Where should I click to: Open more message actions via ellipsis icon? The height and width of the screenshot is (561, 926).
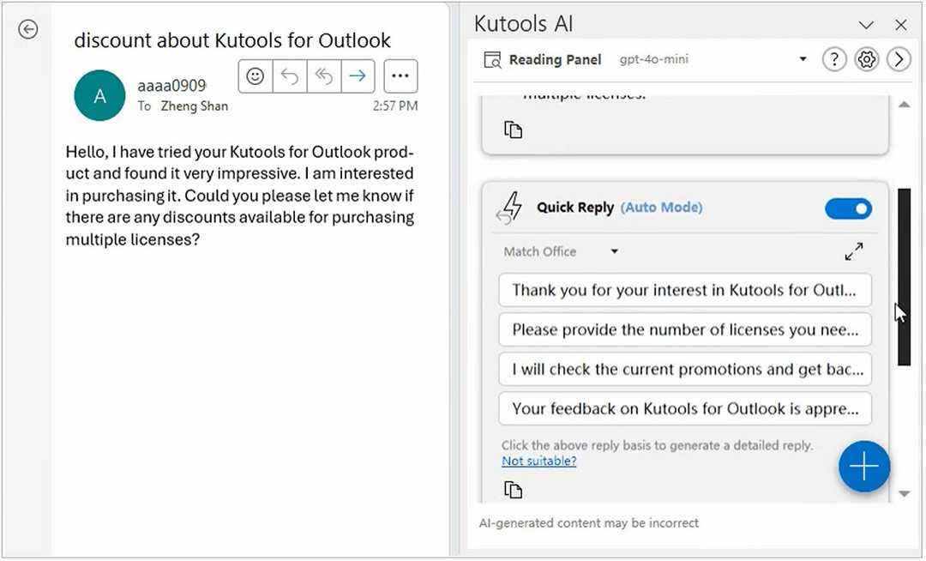tap(400, 76)
